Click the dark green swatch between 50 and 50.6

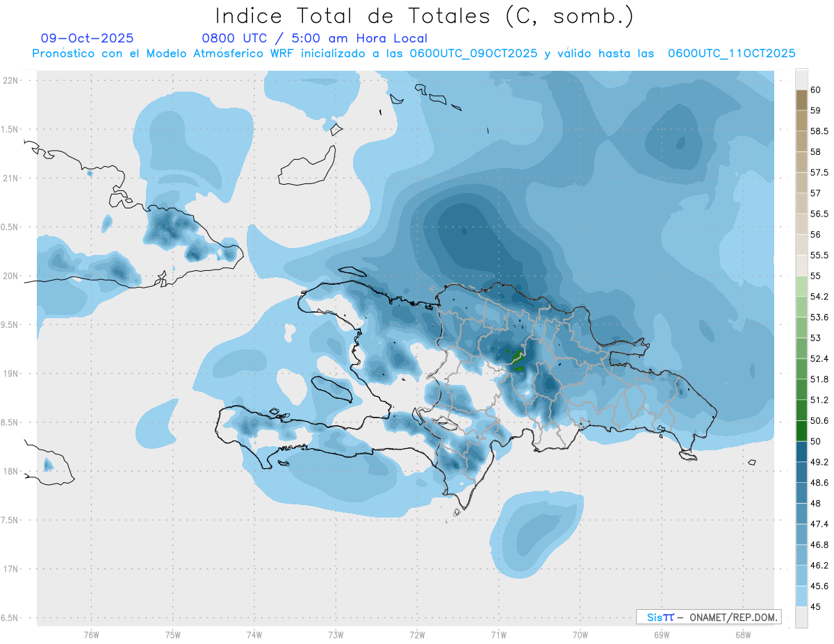pos(801,431)
